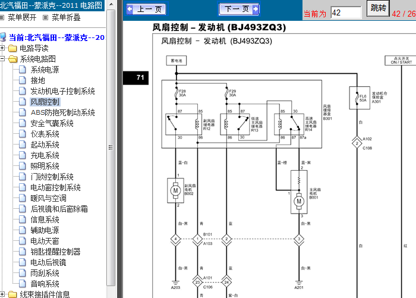
Task: Click document icon beside 仪表系统
Action: click(x=23, y=134)
